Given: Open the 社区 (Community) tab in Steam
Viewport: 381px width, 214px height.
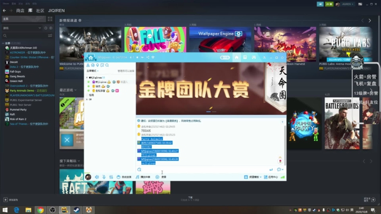Looking at the screenshot, I should (x=40, y=11).
